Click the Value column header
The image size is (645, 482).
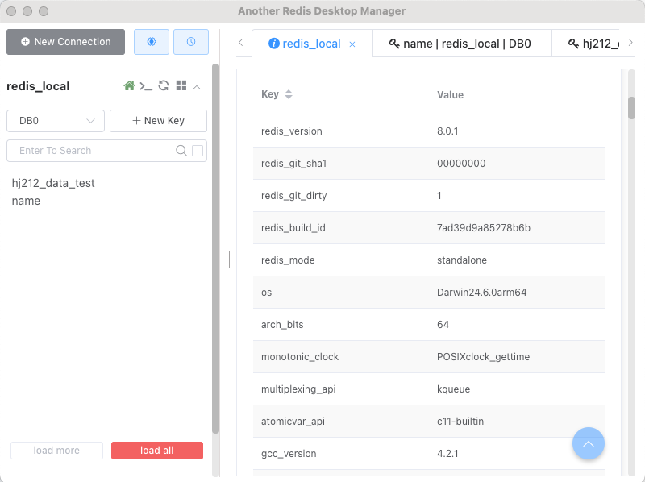point(450,94)
